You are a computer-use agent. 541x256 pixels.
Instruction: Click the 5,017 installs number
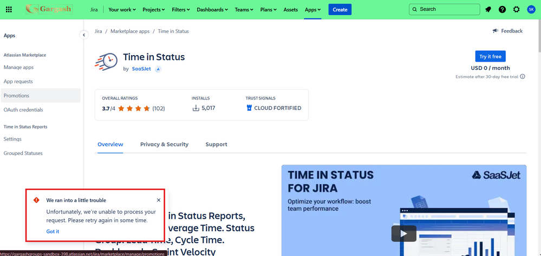click(208, 108)
